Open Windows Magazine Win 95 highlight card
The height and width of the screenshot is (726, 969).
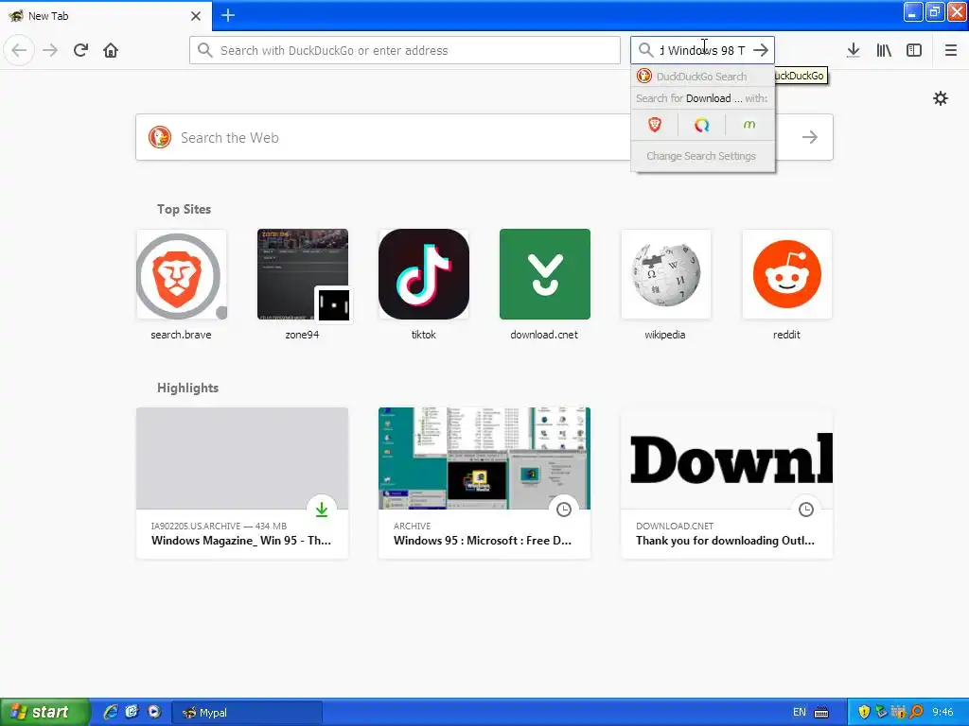coord(241,483)
